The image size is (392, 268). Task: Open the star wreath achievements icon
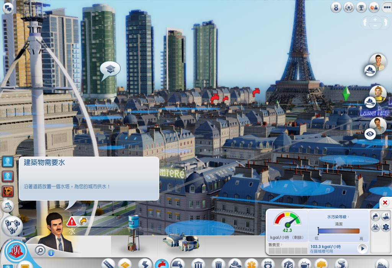pos(348,8)
